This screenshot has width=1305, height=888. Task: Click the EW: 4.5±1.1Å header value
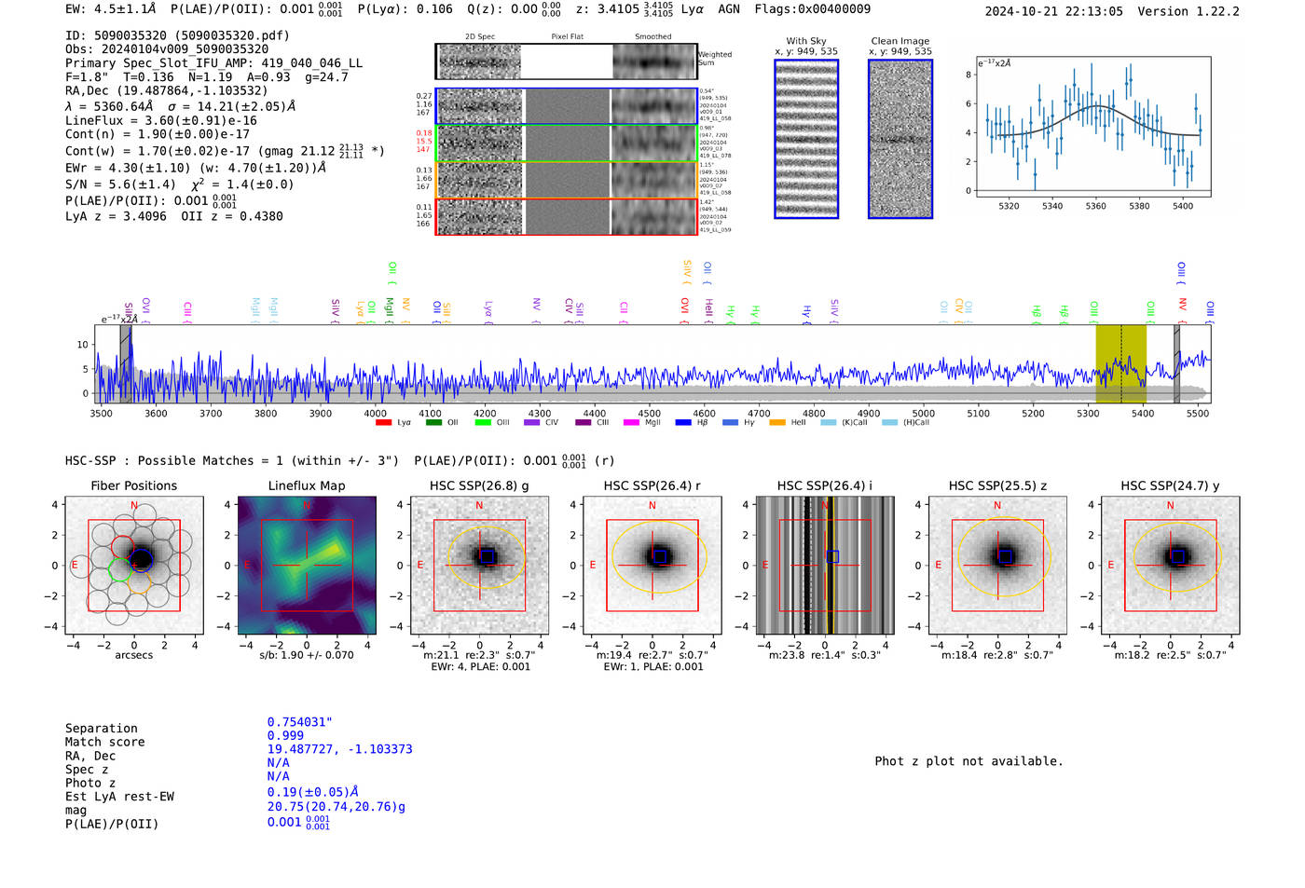coord(111,8)
